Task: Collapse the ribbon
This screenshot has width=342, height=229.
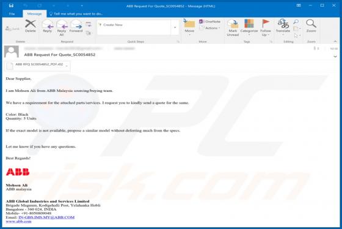Action: coord(335,41)
